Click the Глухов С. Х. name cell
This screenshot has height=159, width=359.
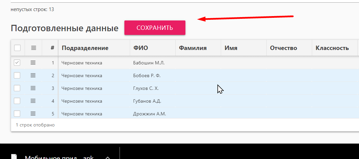click(x=146, y=88)
